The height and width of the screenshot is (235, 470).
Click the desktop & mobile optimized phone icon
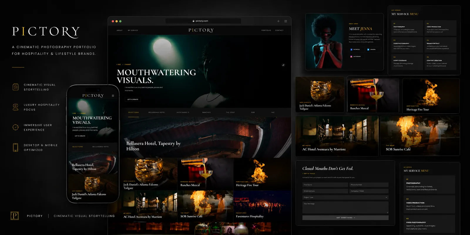click(16, 147)
